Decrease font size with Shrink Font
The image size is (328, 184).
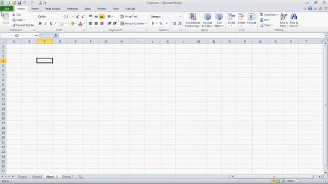pos(83,16)
